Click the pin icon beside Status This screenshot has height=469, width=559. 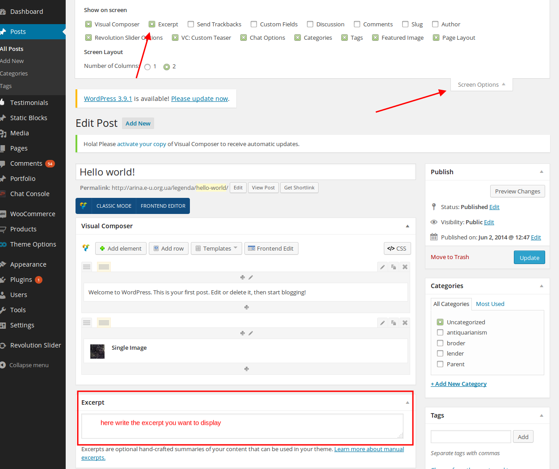pos(433,206)
